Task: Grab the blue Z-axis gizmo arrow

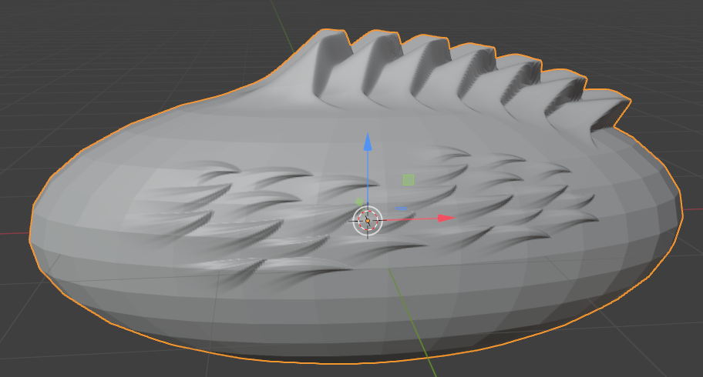Action: click(x=368, y=142)
